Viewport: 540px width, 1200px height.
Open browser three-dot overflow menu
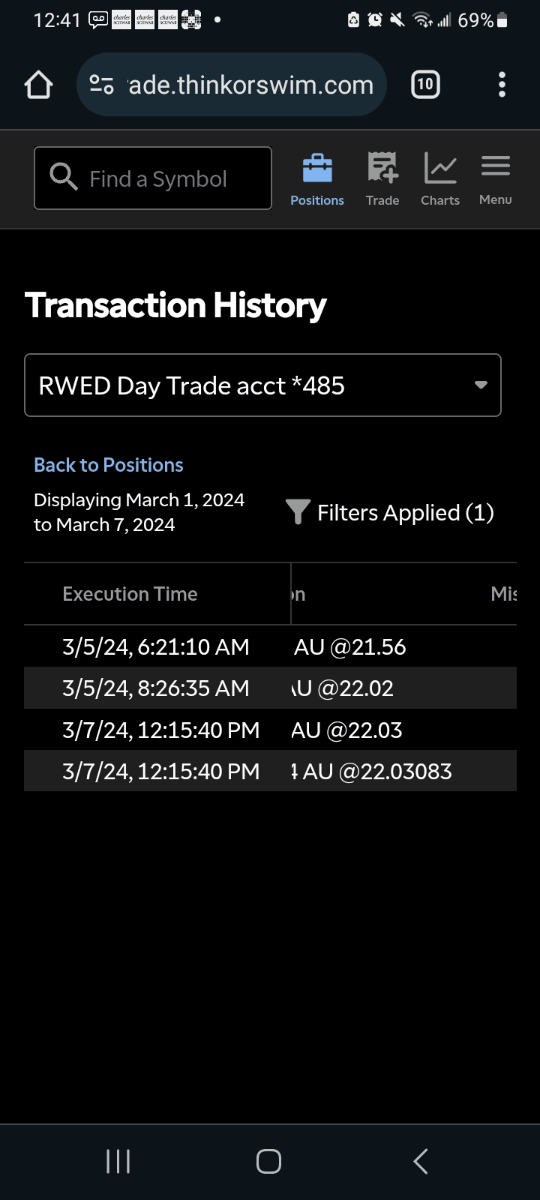502,85
